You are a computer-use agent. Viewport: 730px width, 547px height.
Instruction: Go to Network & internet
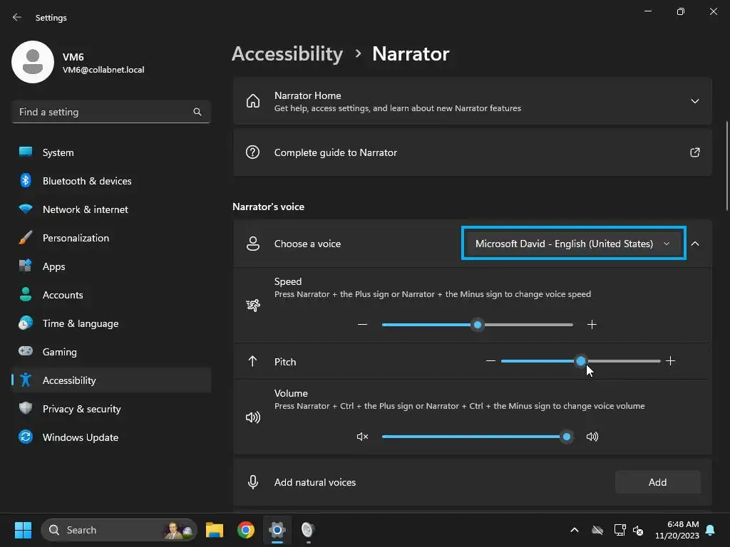tap(110, 209)
